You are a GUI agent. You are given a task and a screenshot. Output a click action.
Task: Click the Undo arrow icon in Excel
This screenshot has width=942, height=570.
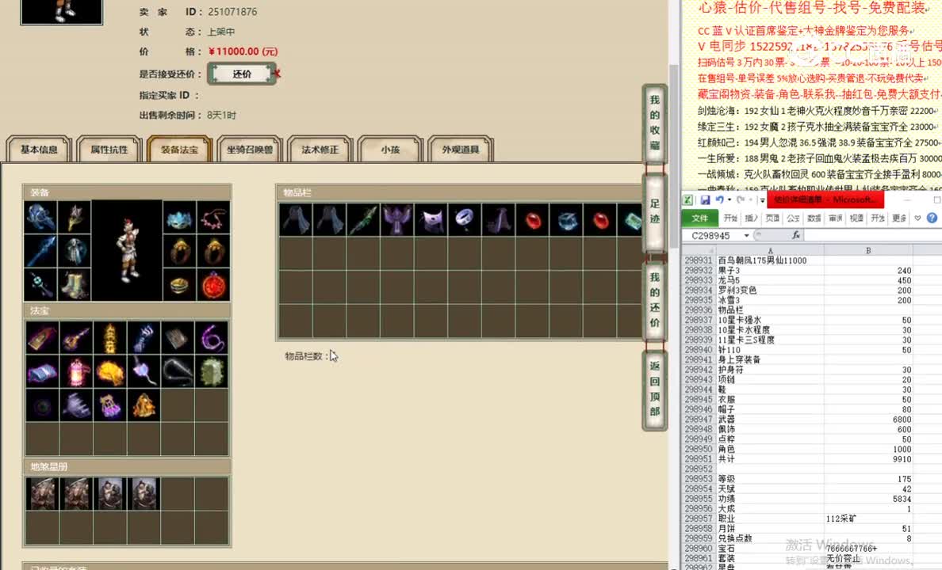pos(719,200)
